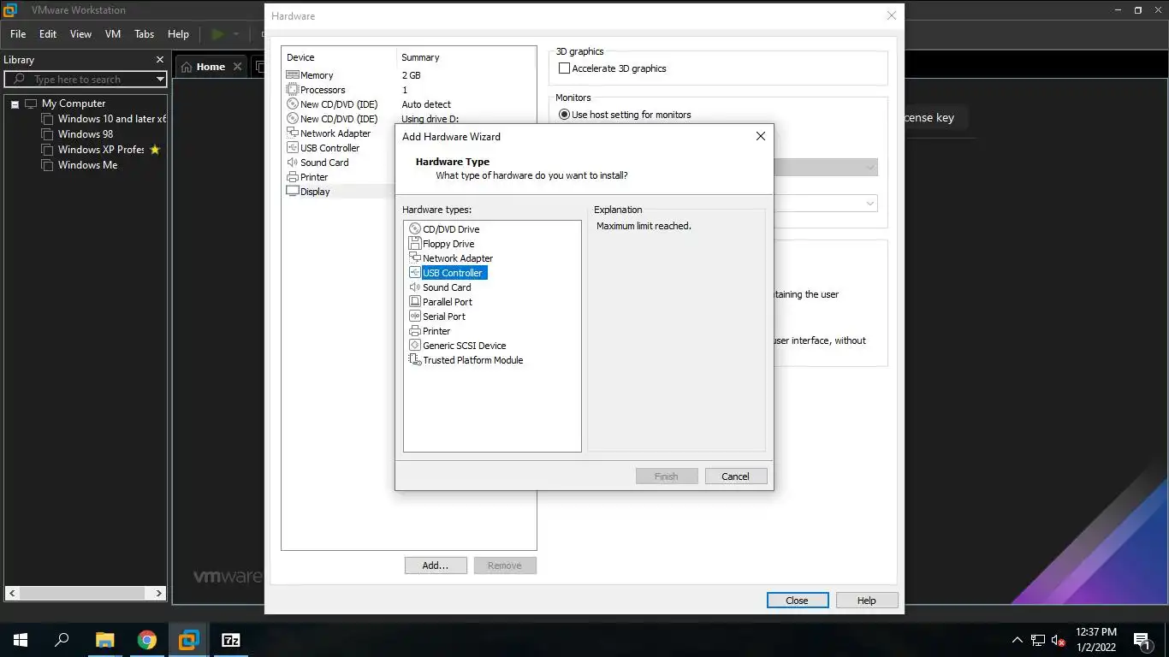Select CD/DVD Drive icon in hardware types
Screen dimensions: 1169x657
pos(415,229)
